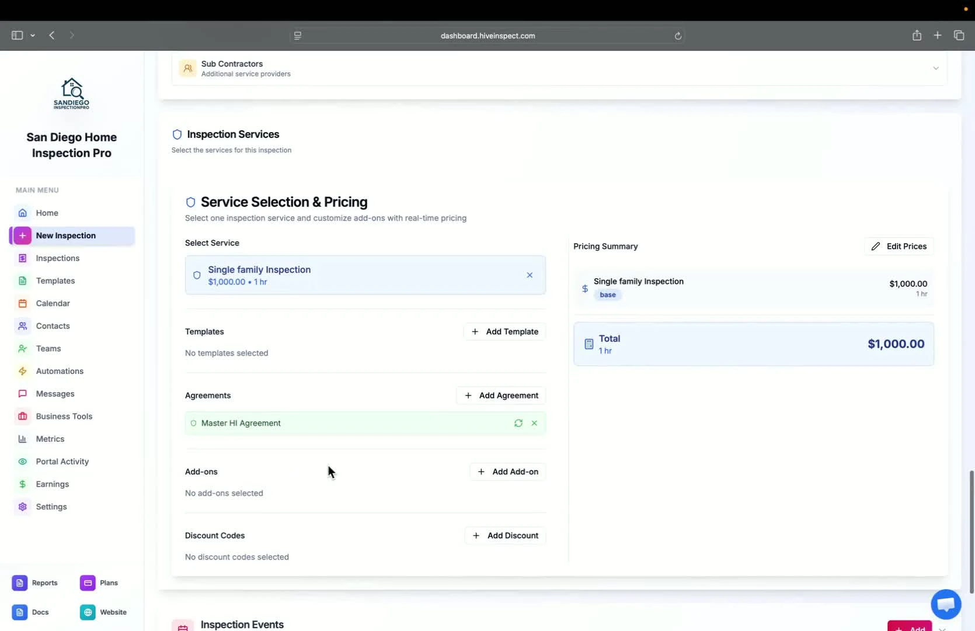Image resolution: width=975 pixels, height=631 pixels.
Task: Click the Teams sidebar icon
Action: pyautogui.click(x=23, y=349)
